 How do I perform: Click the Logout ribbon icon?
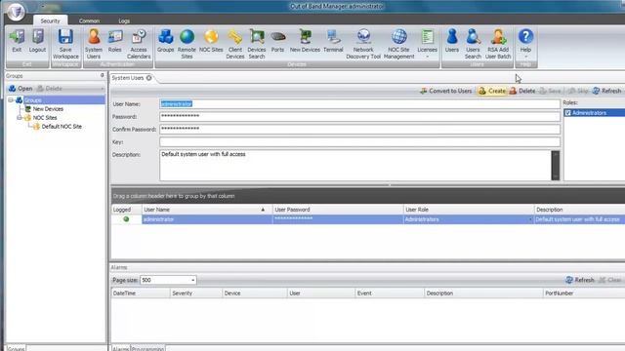click(x=37, y=41)
